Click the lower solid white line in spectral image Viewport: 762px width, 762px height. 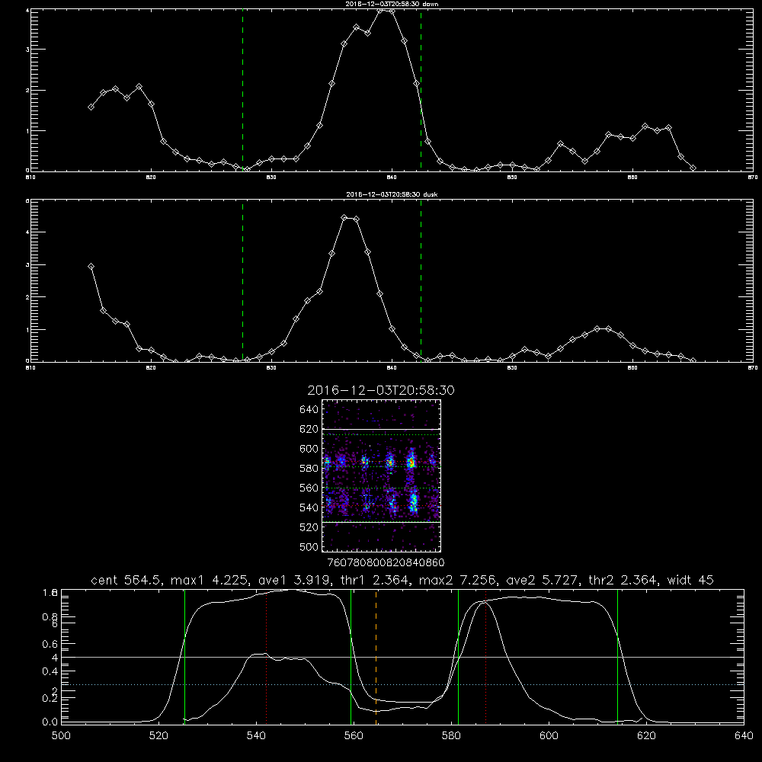[x=382, y=522]
